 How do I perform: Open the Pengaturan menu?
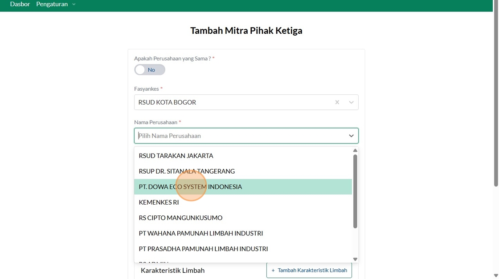(x=52, y=4)
